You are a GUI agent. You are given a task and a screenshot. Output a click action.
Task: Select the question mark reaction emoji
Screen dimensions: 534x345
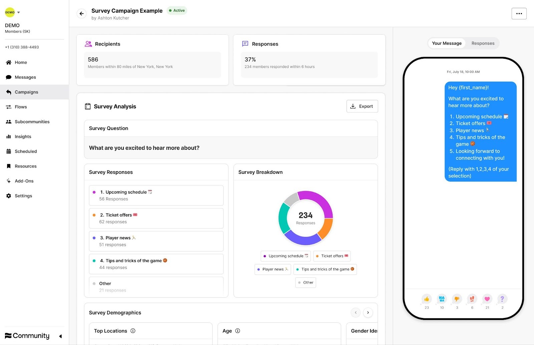coord(502,299)
